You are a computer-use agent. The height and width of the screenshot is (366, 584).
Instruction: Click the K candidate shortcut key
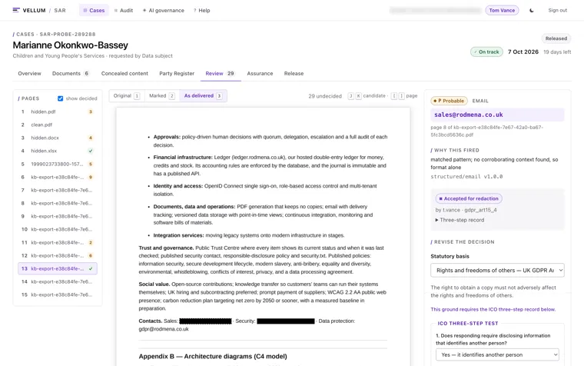click(358, 96)
